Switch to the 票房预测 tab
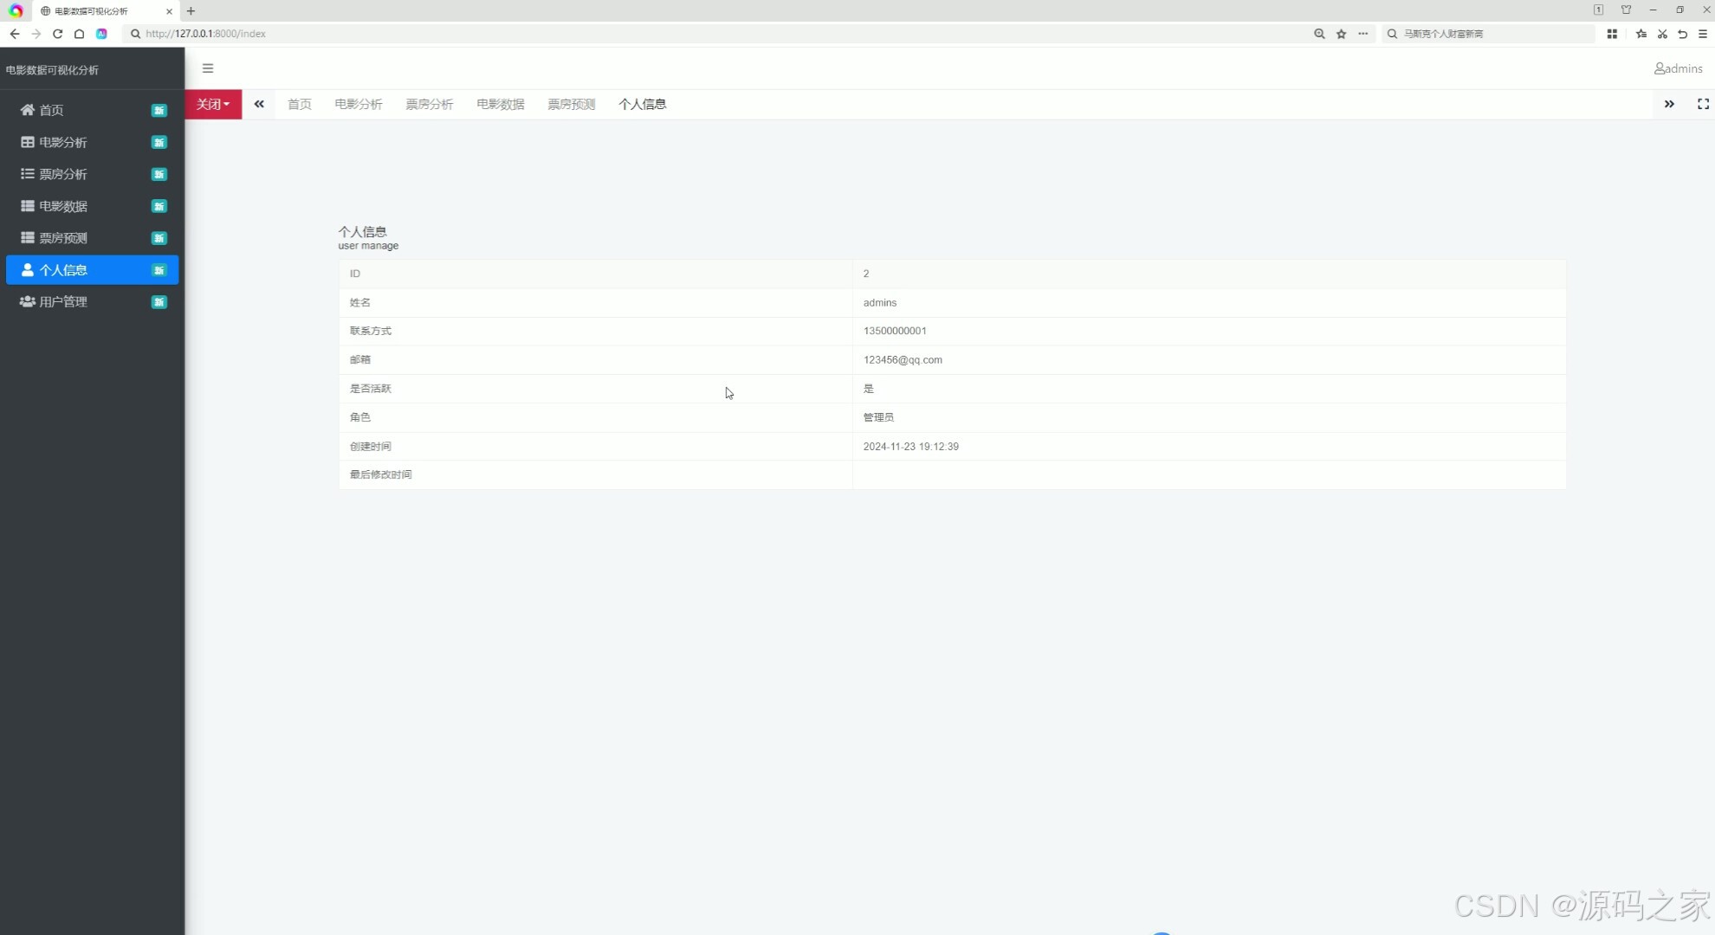1715x935 pixels. click(x=570, y=104)
